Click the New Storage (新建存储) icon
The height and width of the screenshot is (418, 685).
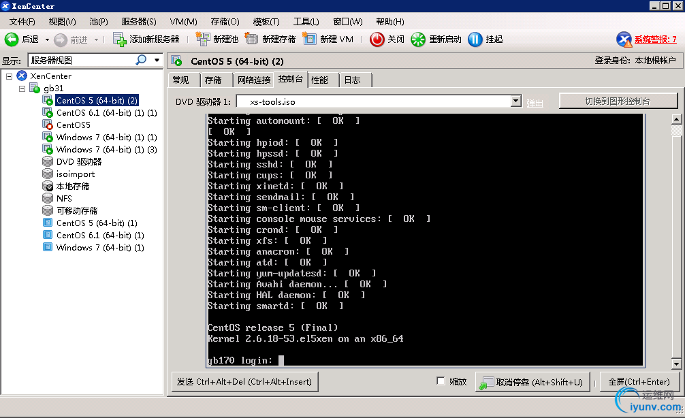251,39
